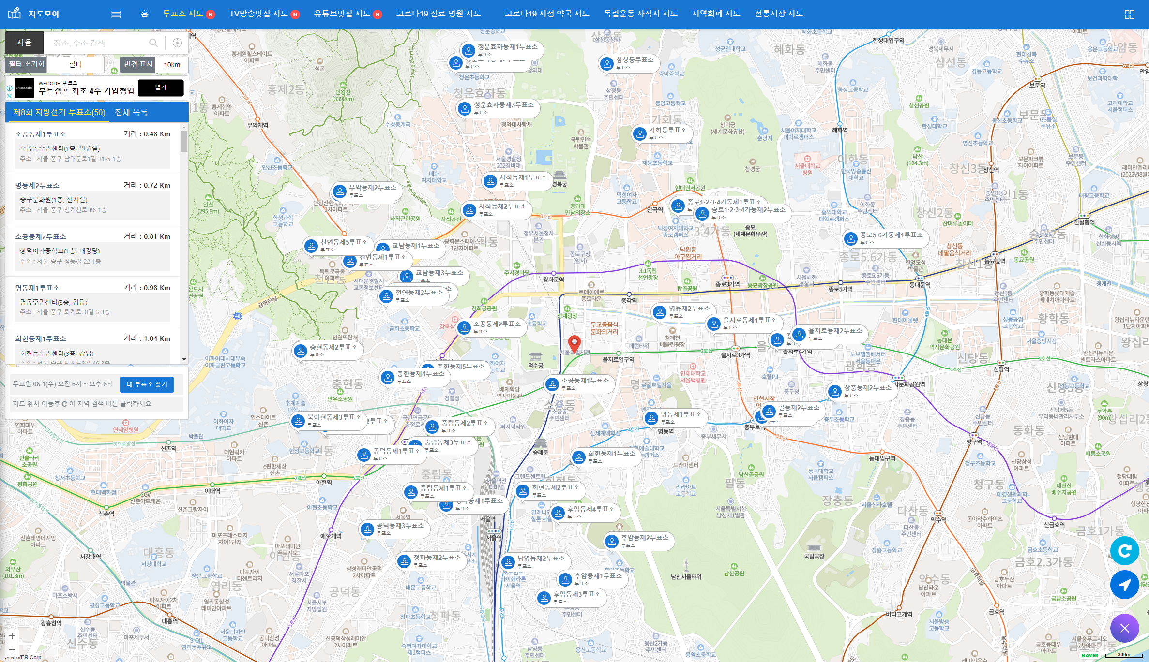Select the 북아현동제3투표소 marker

[x=329, y=420]
